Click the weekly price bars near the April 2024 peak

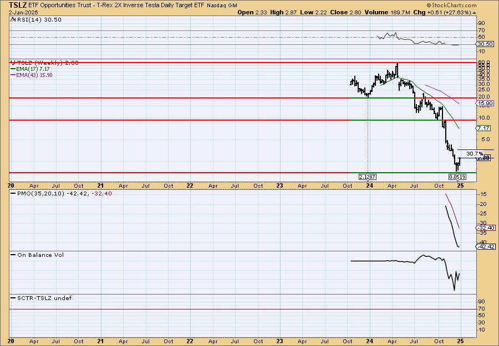[396, 70]
